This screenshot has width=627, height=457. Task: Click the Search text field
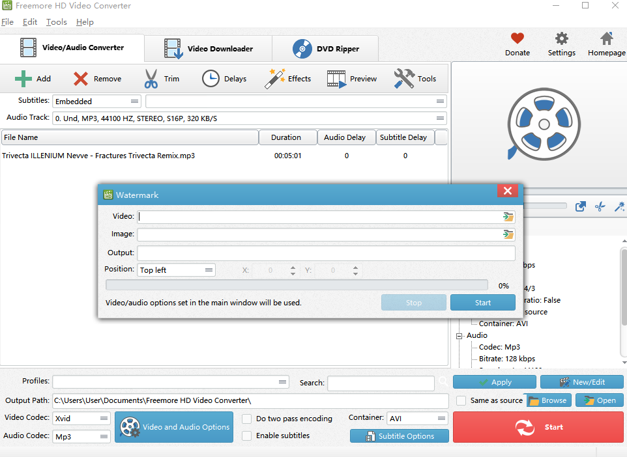click(x=381, y=383)
